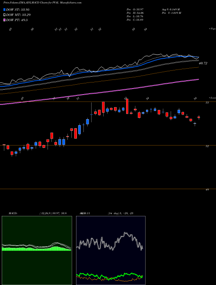The width and height of the screenshot is (216, 285).
Task: Click the tallest red candlestick near 55
Action: [x=127, y=106]
